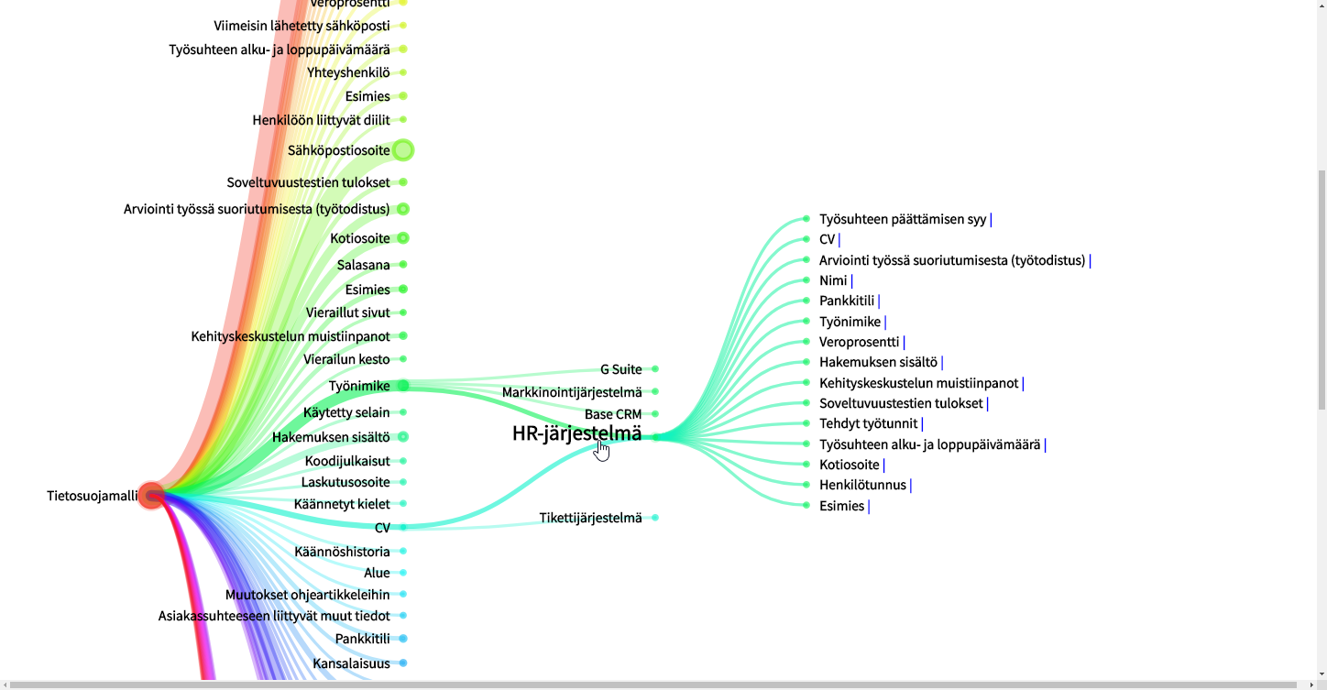Select the Käytetty selain item
Screen dimensions: 1327x690
pyautogui.click(x=346, y=412)
